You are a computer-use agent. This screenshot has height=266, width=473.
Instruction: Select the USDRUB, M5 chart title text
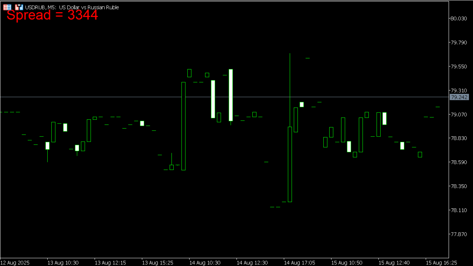click(72, 7)
